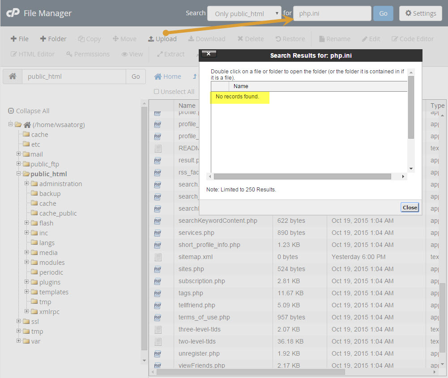Close the search results dialog
This screenshot has width=448, height=378.
410,207
